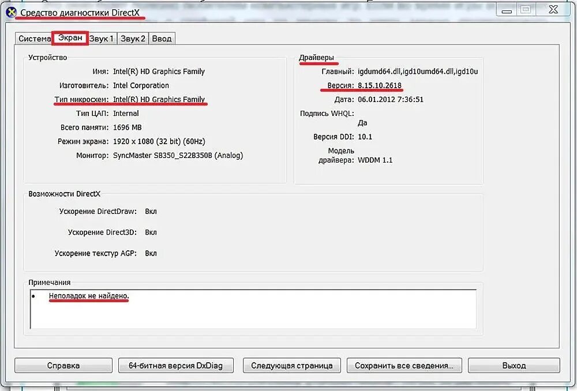Select the Экран tab

click(70, 38)
